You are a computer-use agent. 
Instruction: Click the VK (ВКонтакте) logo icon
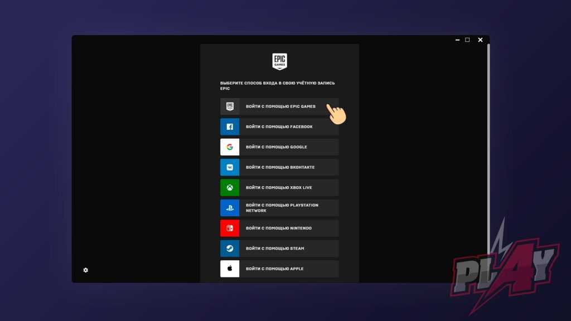[230, 167]
